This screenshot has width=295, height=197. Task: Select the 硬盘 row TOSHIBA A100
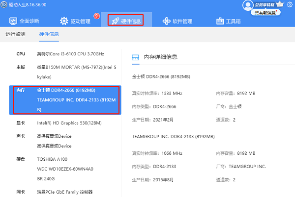click(x=65, y=169)
